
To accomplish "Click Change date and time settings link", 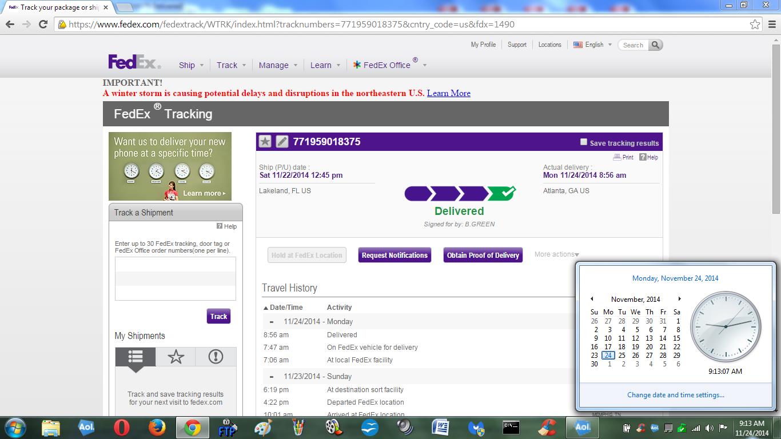I will pyautogui.click(x=676, y=395).
